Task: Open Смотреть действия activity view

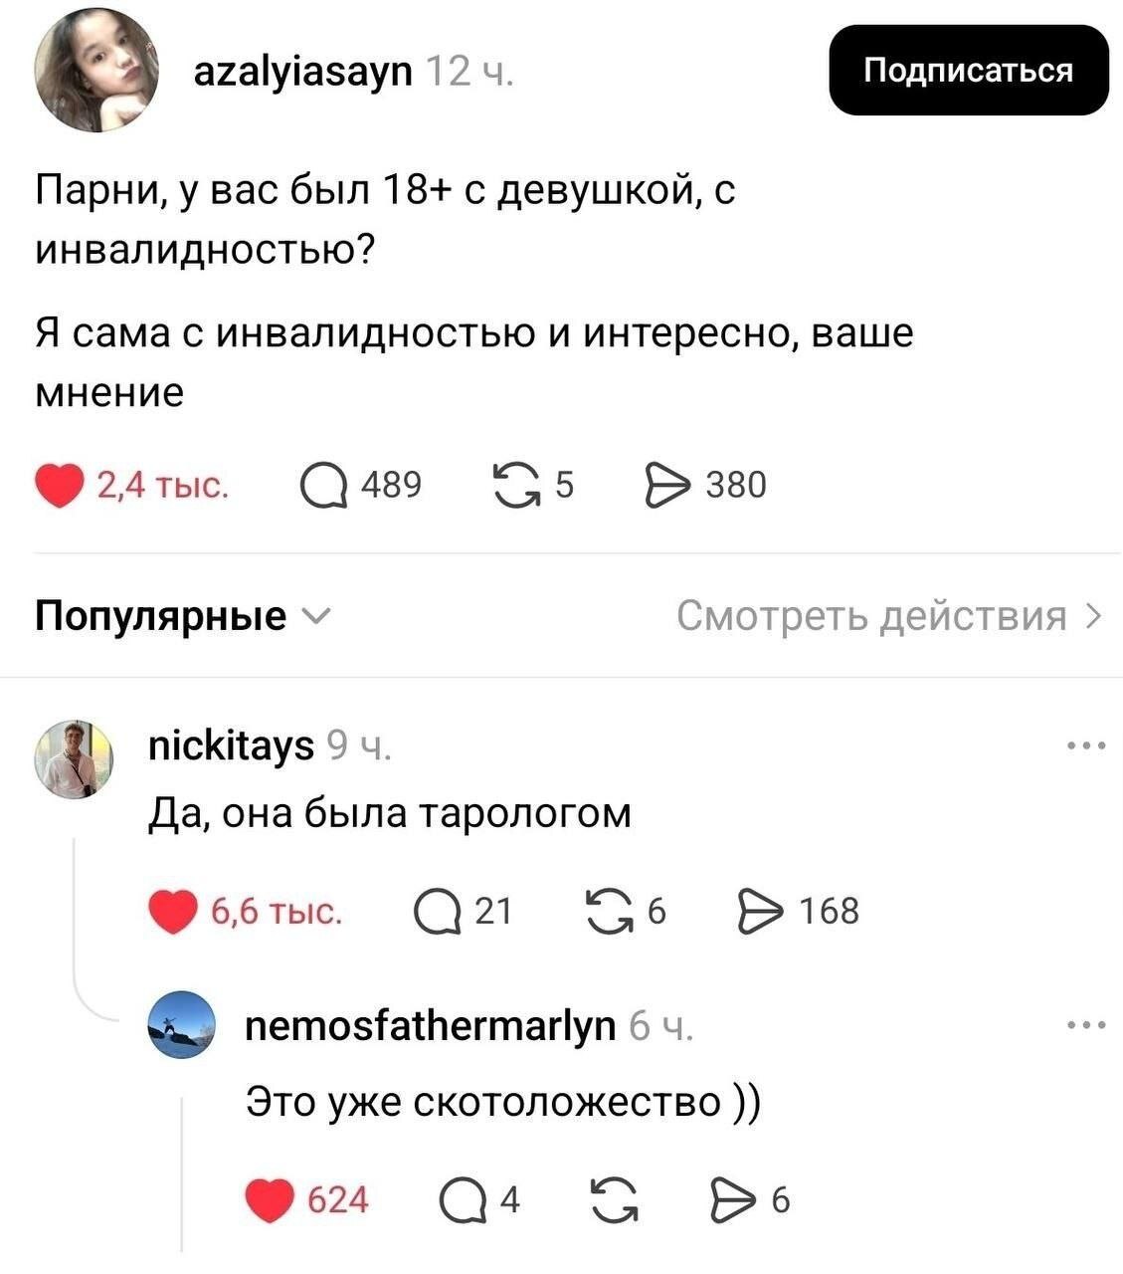Action: pyautogui.click(x=889, y=617)
